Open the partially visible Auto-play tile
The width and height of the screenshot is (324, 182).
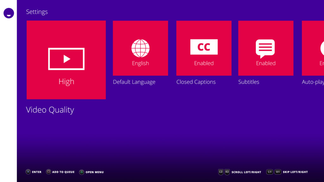[313, 47]
